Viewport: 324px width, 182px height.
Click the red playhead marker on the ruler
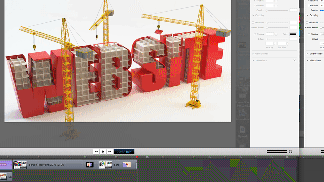[137, 157]
